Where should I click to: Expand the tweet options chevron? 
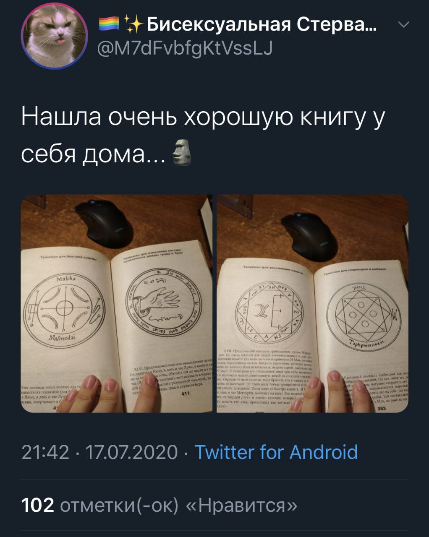403,25
